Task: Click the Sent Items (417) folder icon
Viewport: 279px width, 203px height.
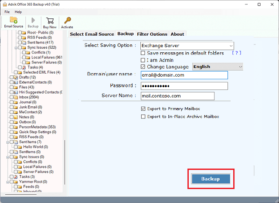Action: (x=24, y=42)
